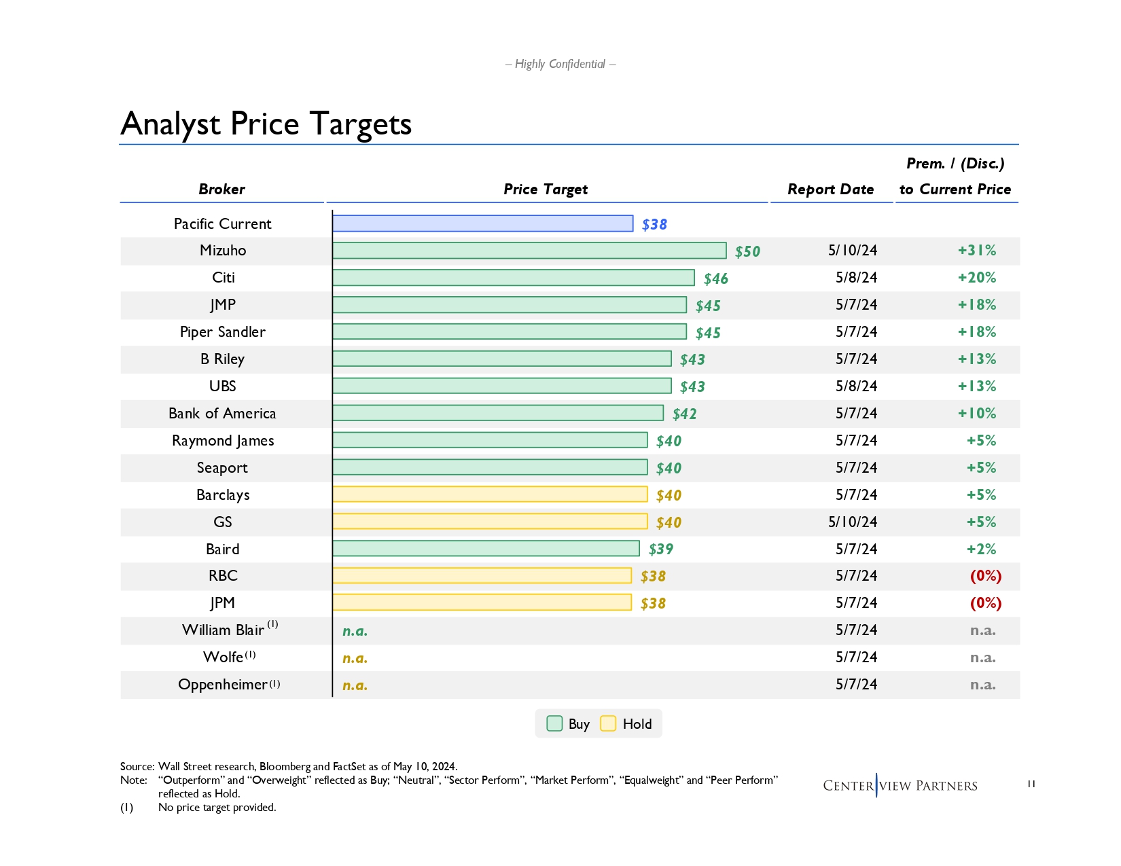Select the "5/10/24" report date for GS
The image size is (1121, 866).
tap(853, 522)
